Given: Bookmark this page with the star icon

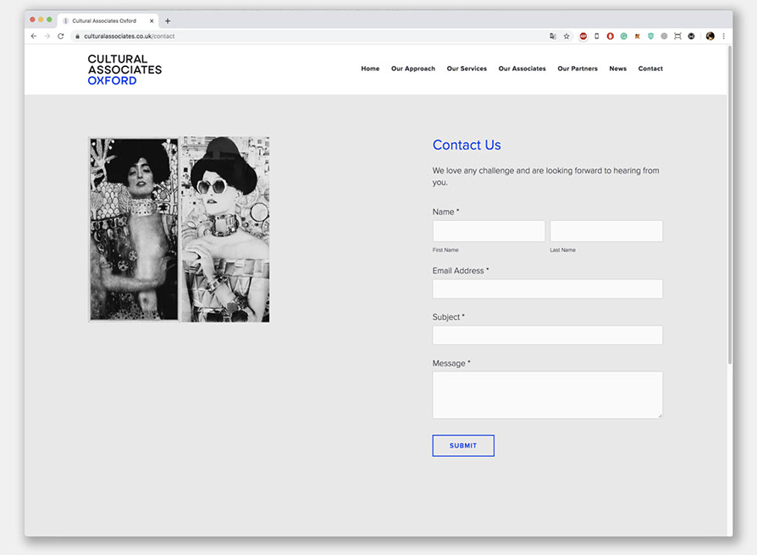Looking at the screenshot, I should 566,36.
